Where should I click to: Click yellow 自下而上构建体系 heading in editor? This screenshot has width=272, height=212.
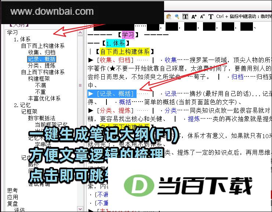[125, 52]
